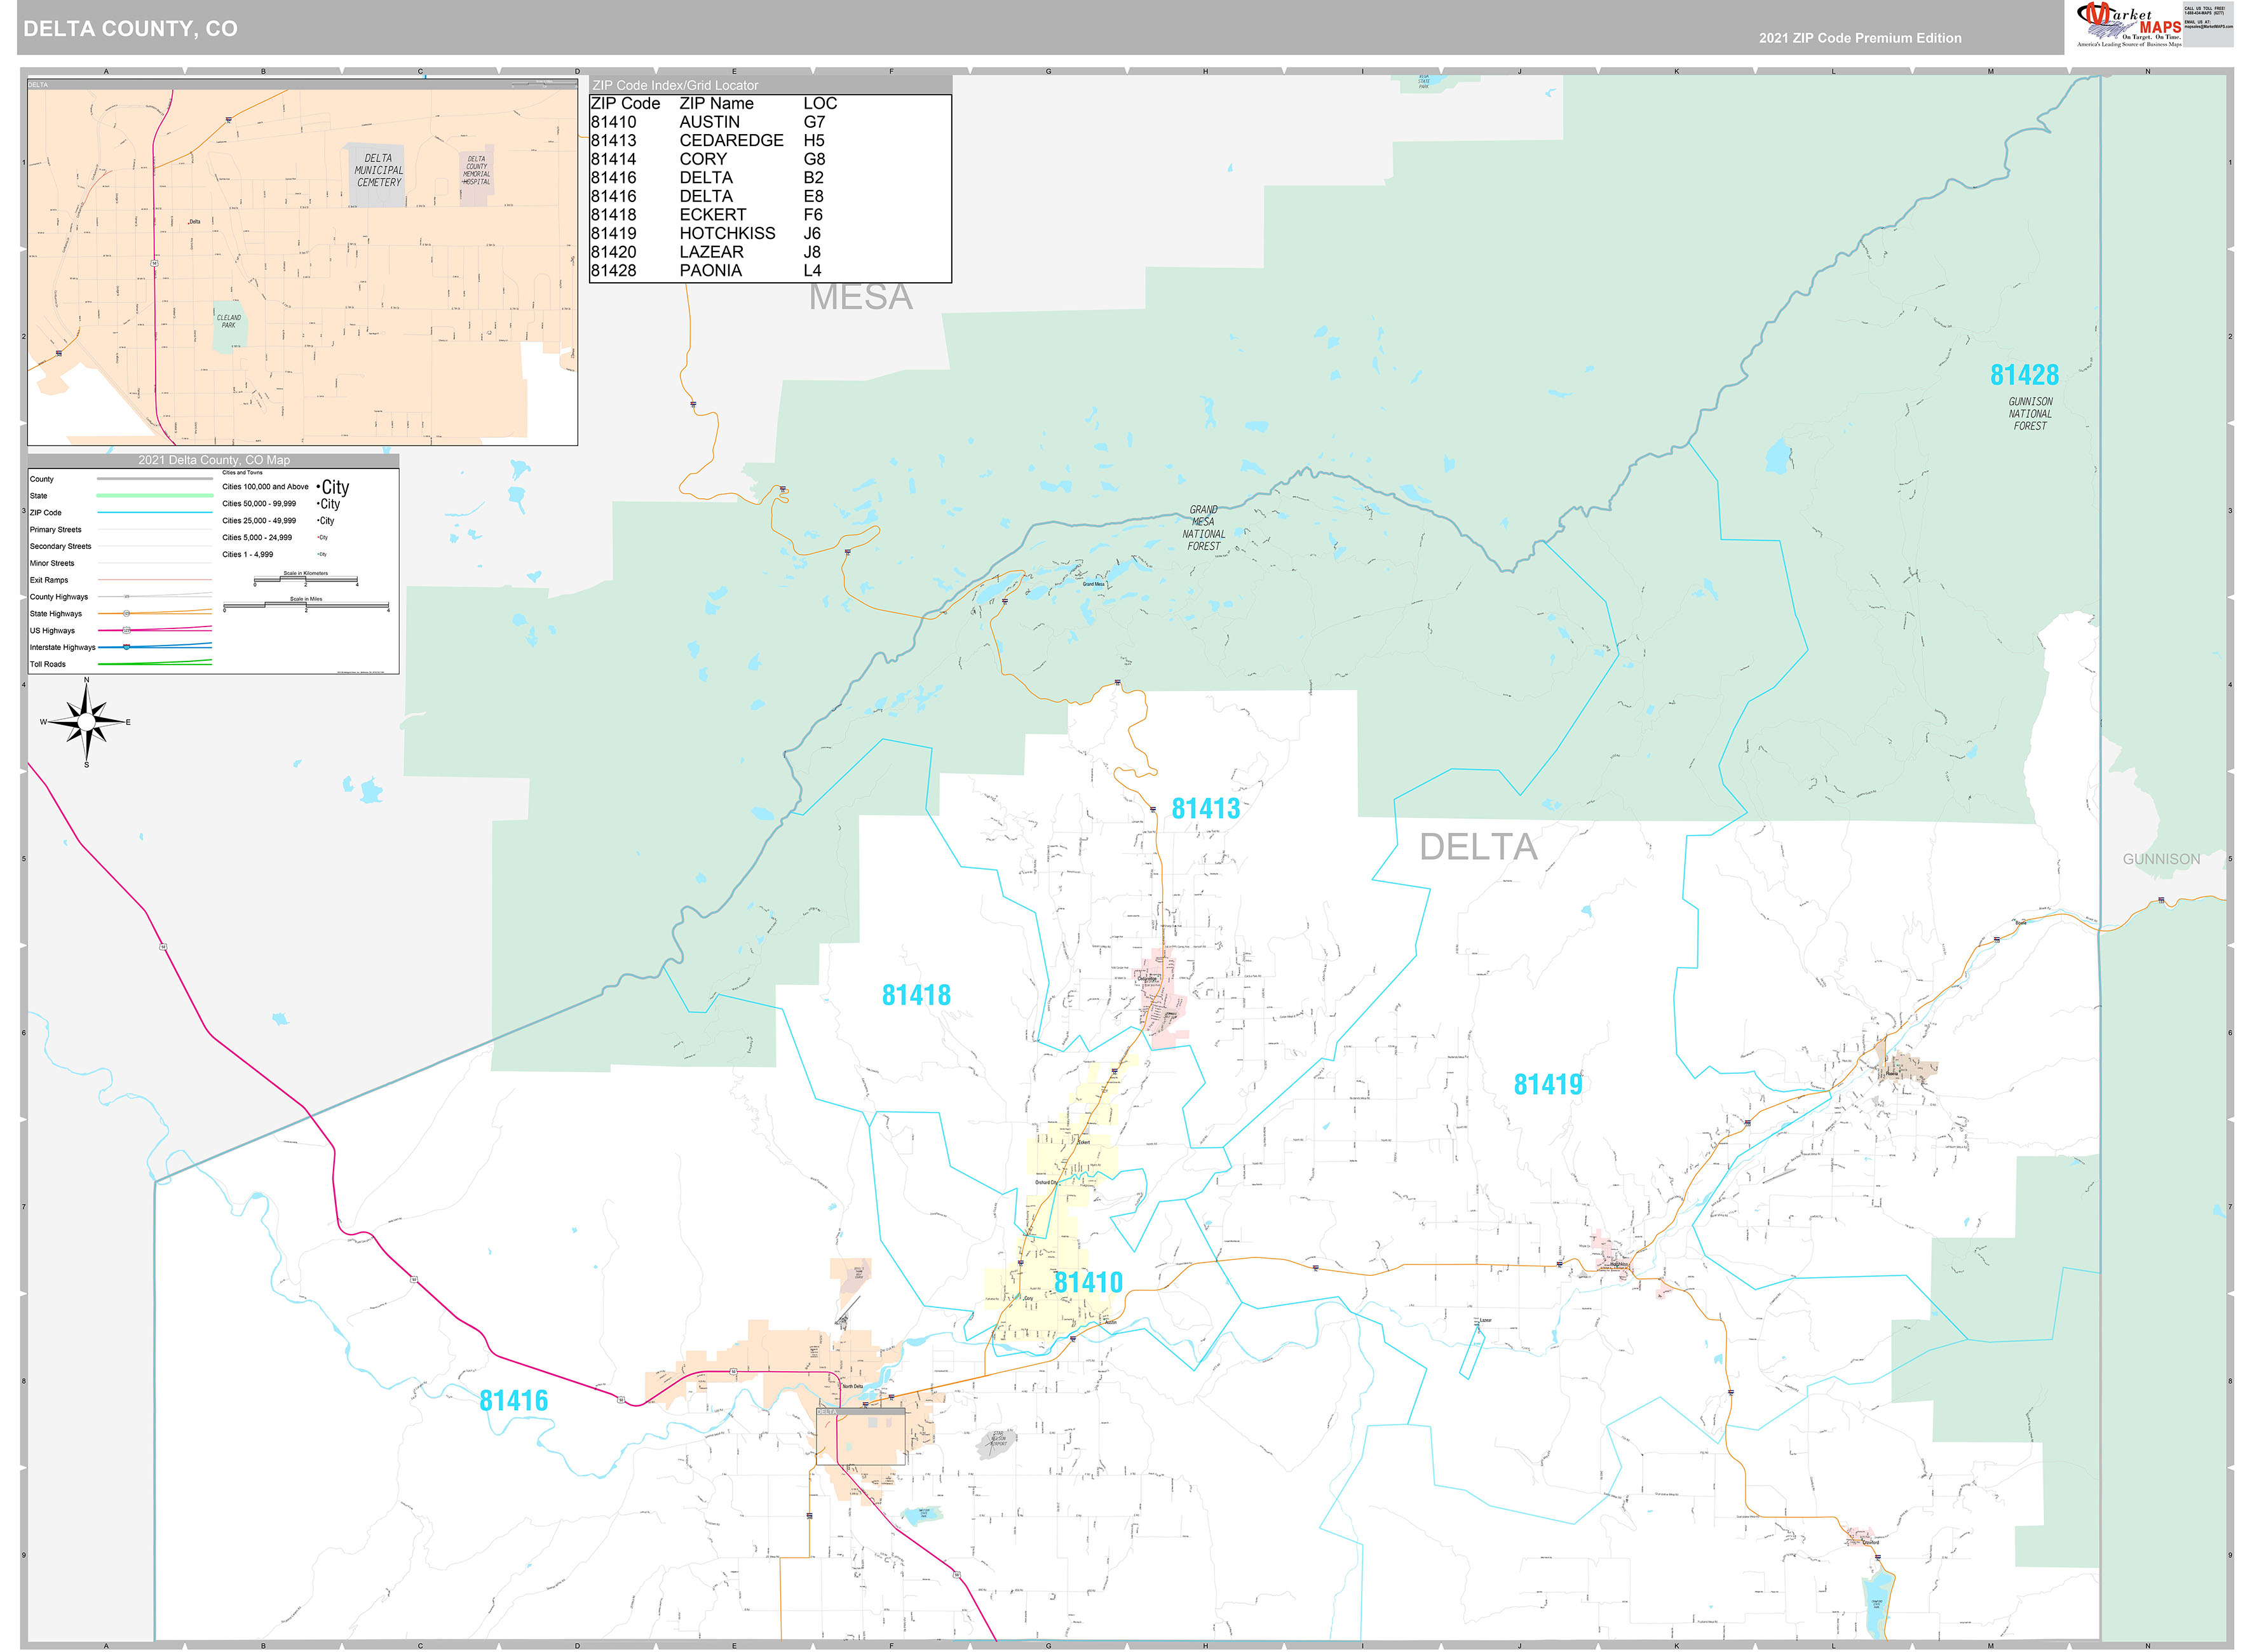This screenshot has height=1652, width=2245.
Task: Click the County Highways marker icon
Action: point(126,596)
